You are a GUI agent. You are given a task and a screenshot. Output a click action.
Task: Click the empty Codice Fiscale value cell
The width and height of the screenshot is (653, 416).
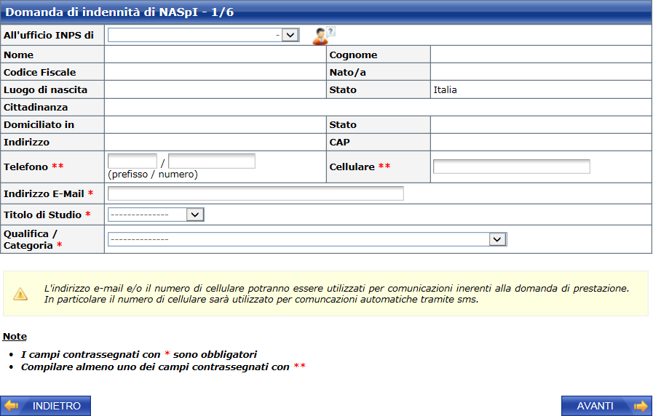coord(214,72)
